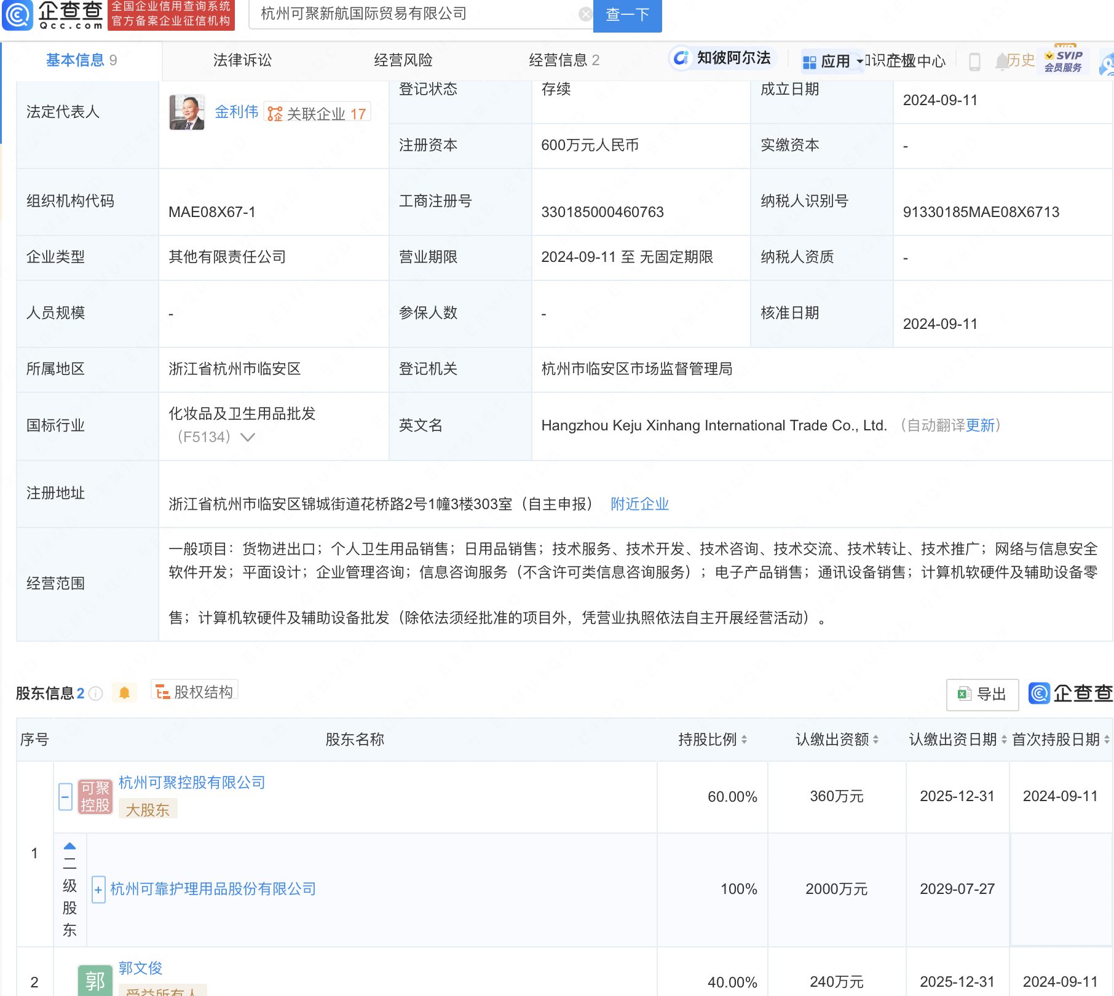
Task: Click the SVIP 会员服务 crown badge
Action: pyautogui.click(x=1064, y=61)
